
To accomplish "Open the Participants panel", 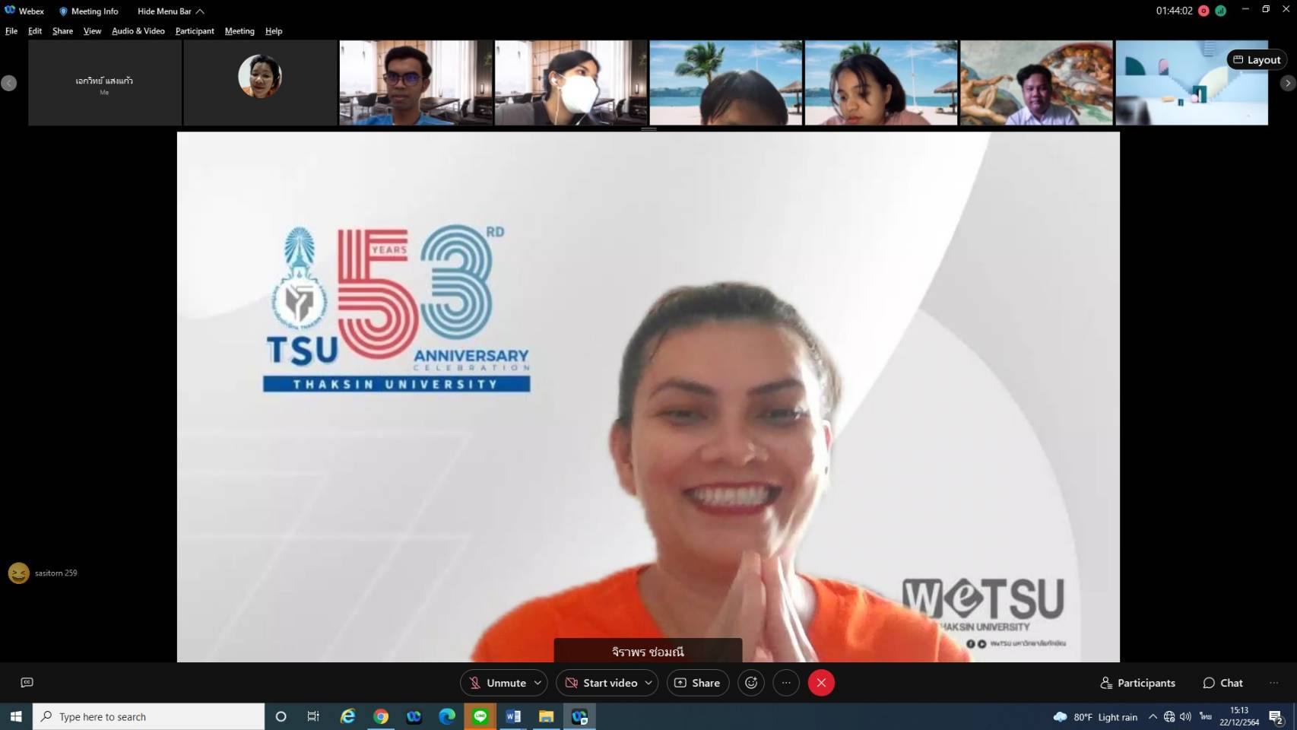I will [1138, 683].
